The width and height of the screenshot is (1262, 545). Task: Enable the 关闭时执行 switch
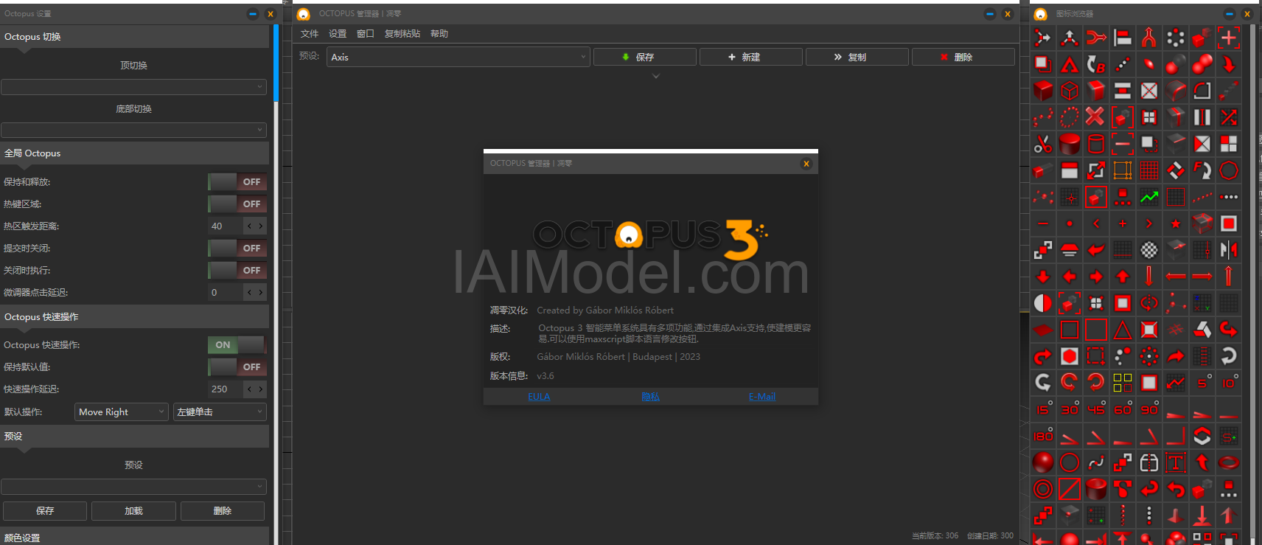click(237, 271)
